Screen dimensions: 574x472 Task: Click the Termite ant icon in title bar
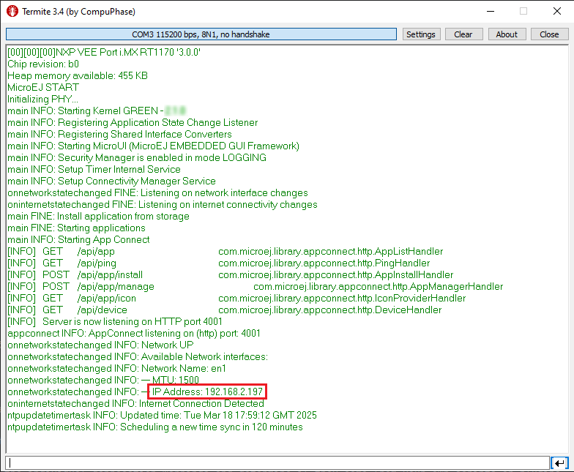tap(12, 12)
